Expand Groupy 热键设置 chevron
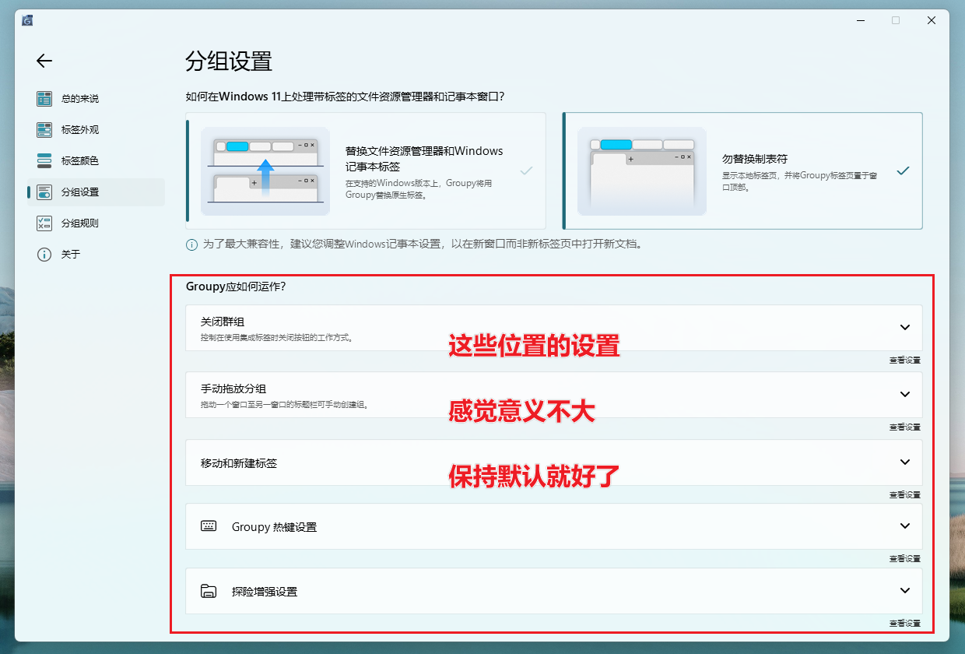Screen dimensions: 965x654 click(904, 526)
